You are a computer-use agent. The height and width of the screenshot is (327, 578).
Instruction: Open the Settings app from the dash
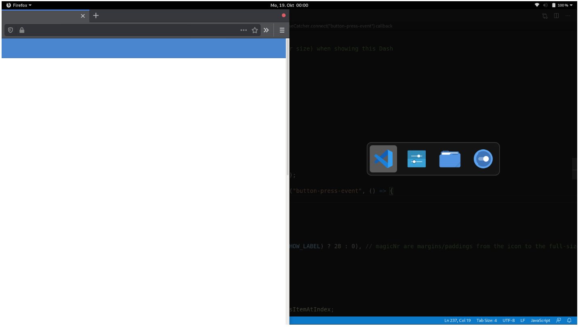[x=416, y=159]
